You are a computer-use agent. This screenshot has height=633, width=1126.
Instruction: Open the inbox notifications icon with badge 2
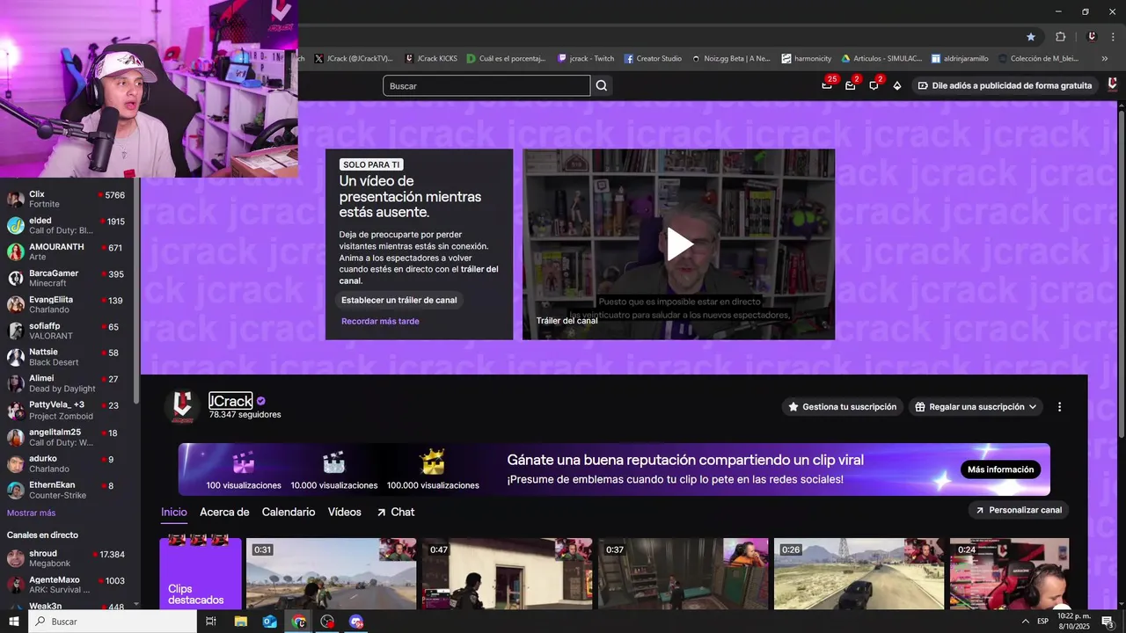[851, 85]
